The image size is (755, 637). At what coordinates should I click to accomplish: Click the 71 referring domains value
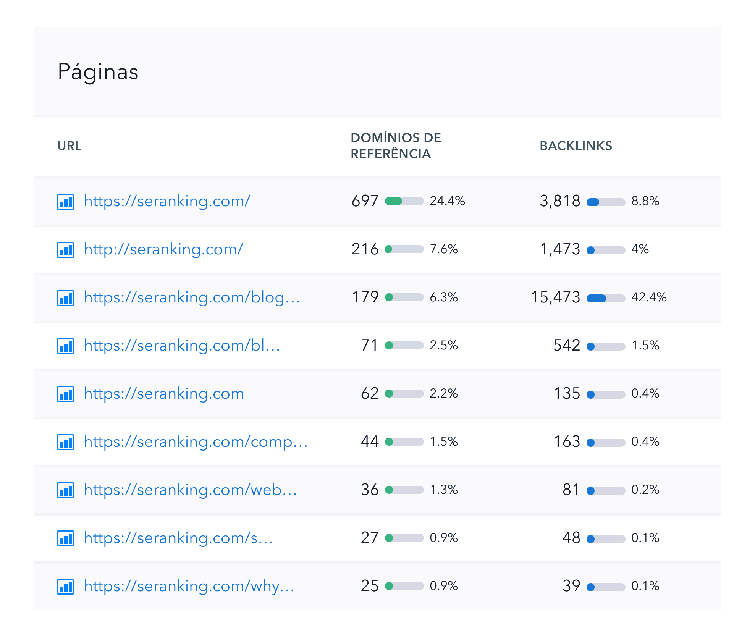click(x=370, y=345)
